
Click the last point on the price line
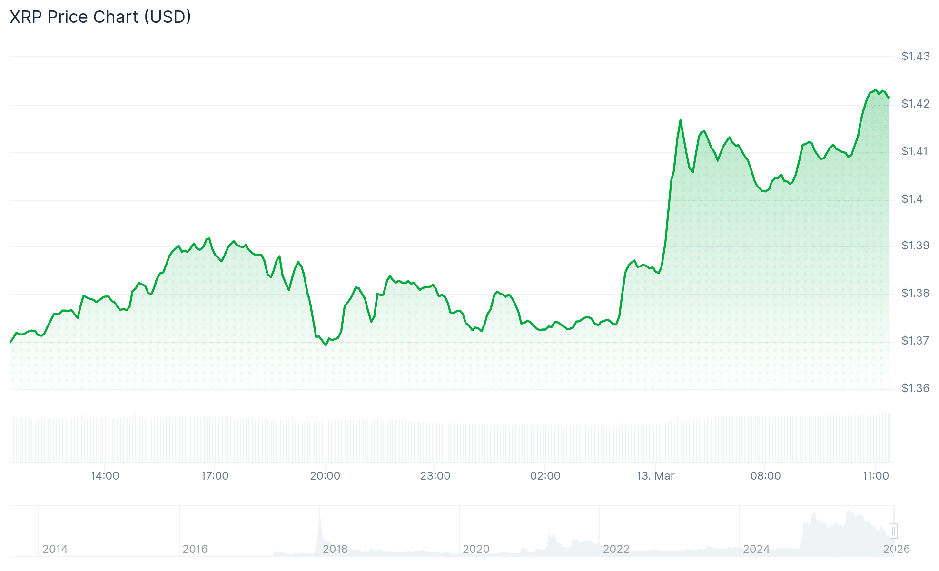click(x=889, y=98)
